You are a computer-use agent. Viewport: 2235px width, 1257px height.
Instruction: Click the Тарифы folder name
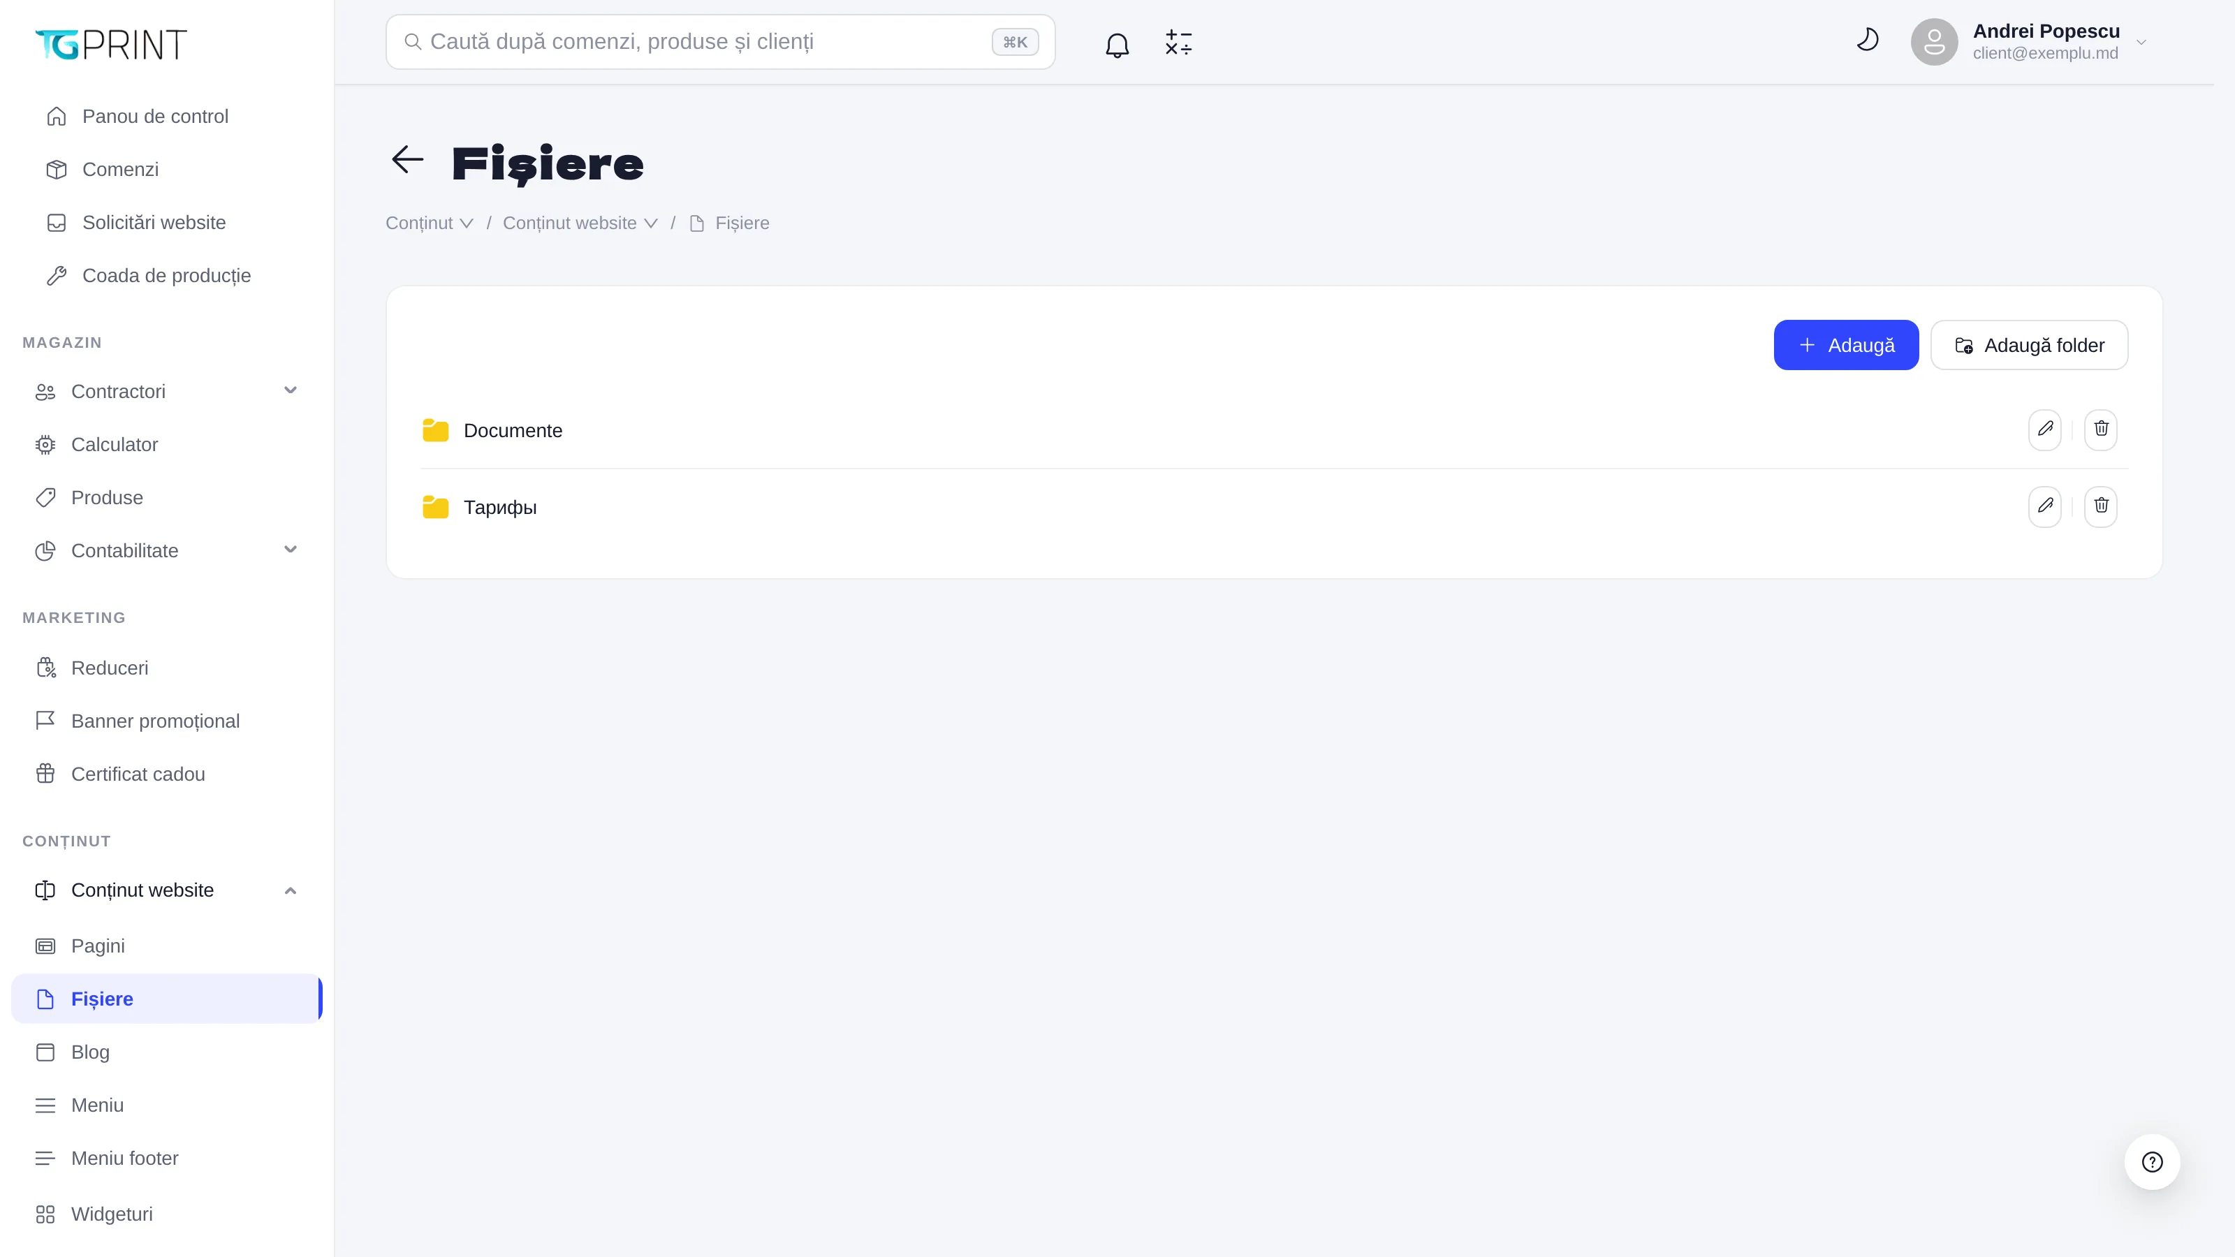(x=500, y=508)
